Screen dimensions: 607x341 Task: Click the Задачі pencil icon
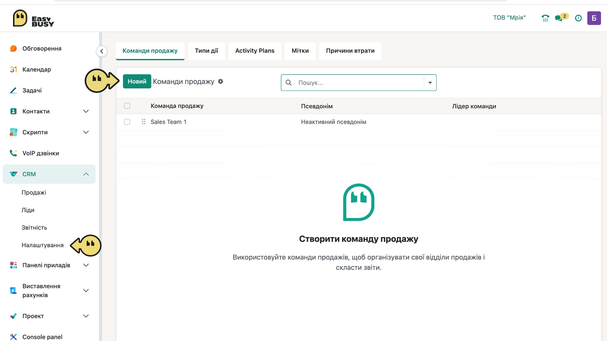[x=13, y=90]
